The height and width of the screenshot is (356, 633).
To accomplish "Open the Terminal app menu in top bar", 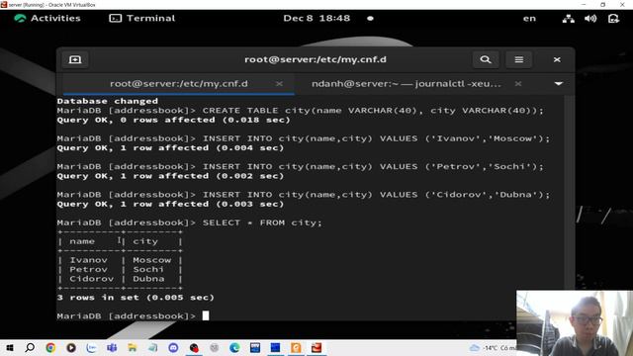I will (142, 18).
